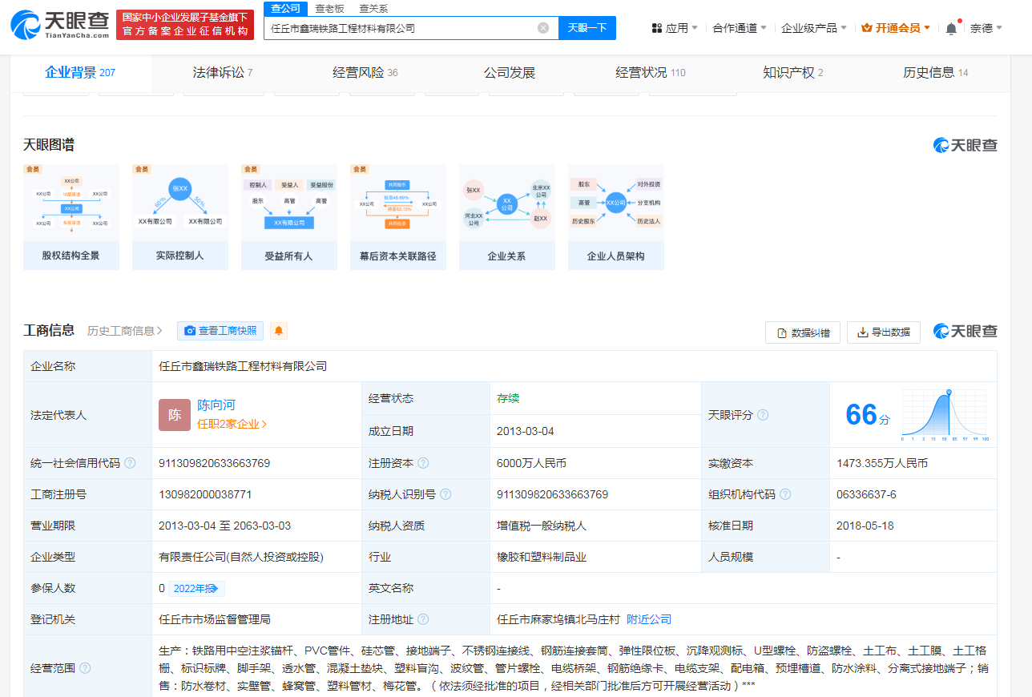Click the 陈 avatar of legal representative
Image resolution: width=1032 pixels, height=697 pixels.
click(175, 415)
